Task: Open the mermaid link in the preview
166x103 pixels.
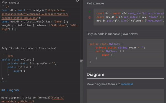Action: pos(127,84)
